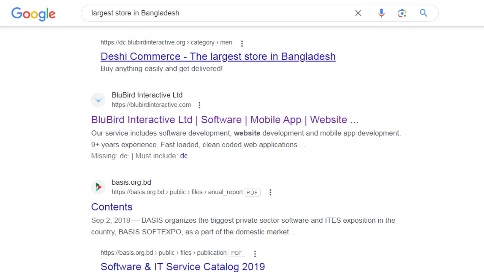Open BluBird Interactive Ltd result title

pyautogui.click(x=224, y=120)
